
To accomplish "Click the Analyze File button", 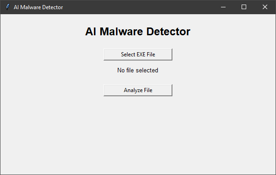I will point(138,90).
